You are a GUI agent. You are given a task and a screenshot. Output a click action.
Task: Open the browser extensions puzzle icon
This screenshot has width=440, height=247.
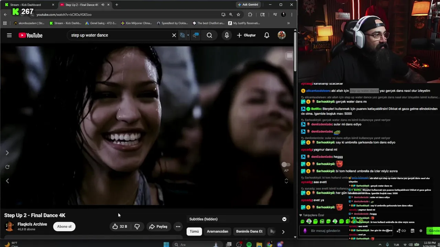250,14
